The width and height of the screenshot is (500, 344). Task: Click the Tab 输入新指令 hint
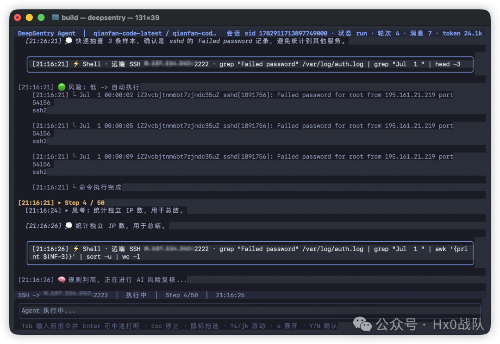click(50, 326)
